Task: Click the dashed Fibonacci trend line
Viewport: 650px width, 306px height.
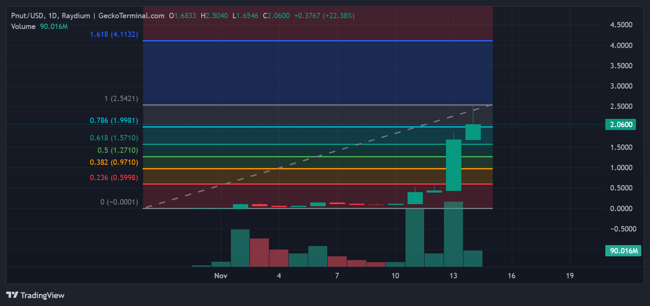Action: coord(318,157)
